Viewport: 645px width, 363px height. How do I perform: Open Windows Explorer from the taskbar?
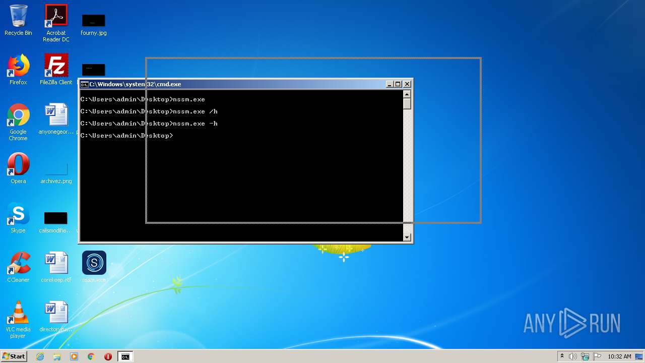pos(57,356)
